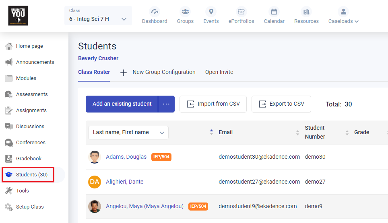Image resolution: width=388 pixels, height=223 pixels.
Task: Open Alighieri, Dante student link
Action: (125, 182)
